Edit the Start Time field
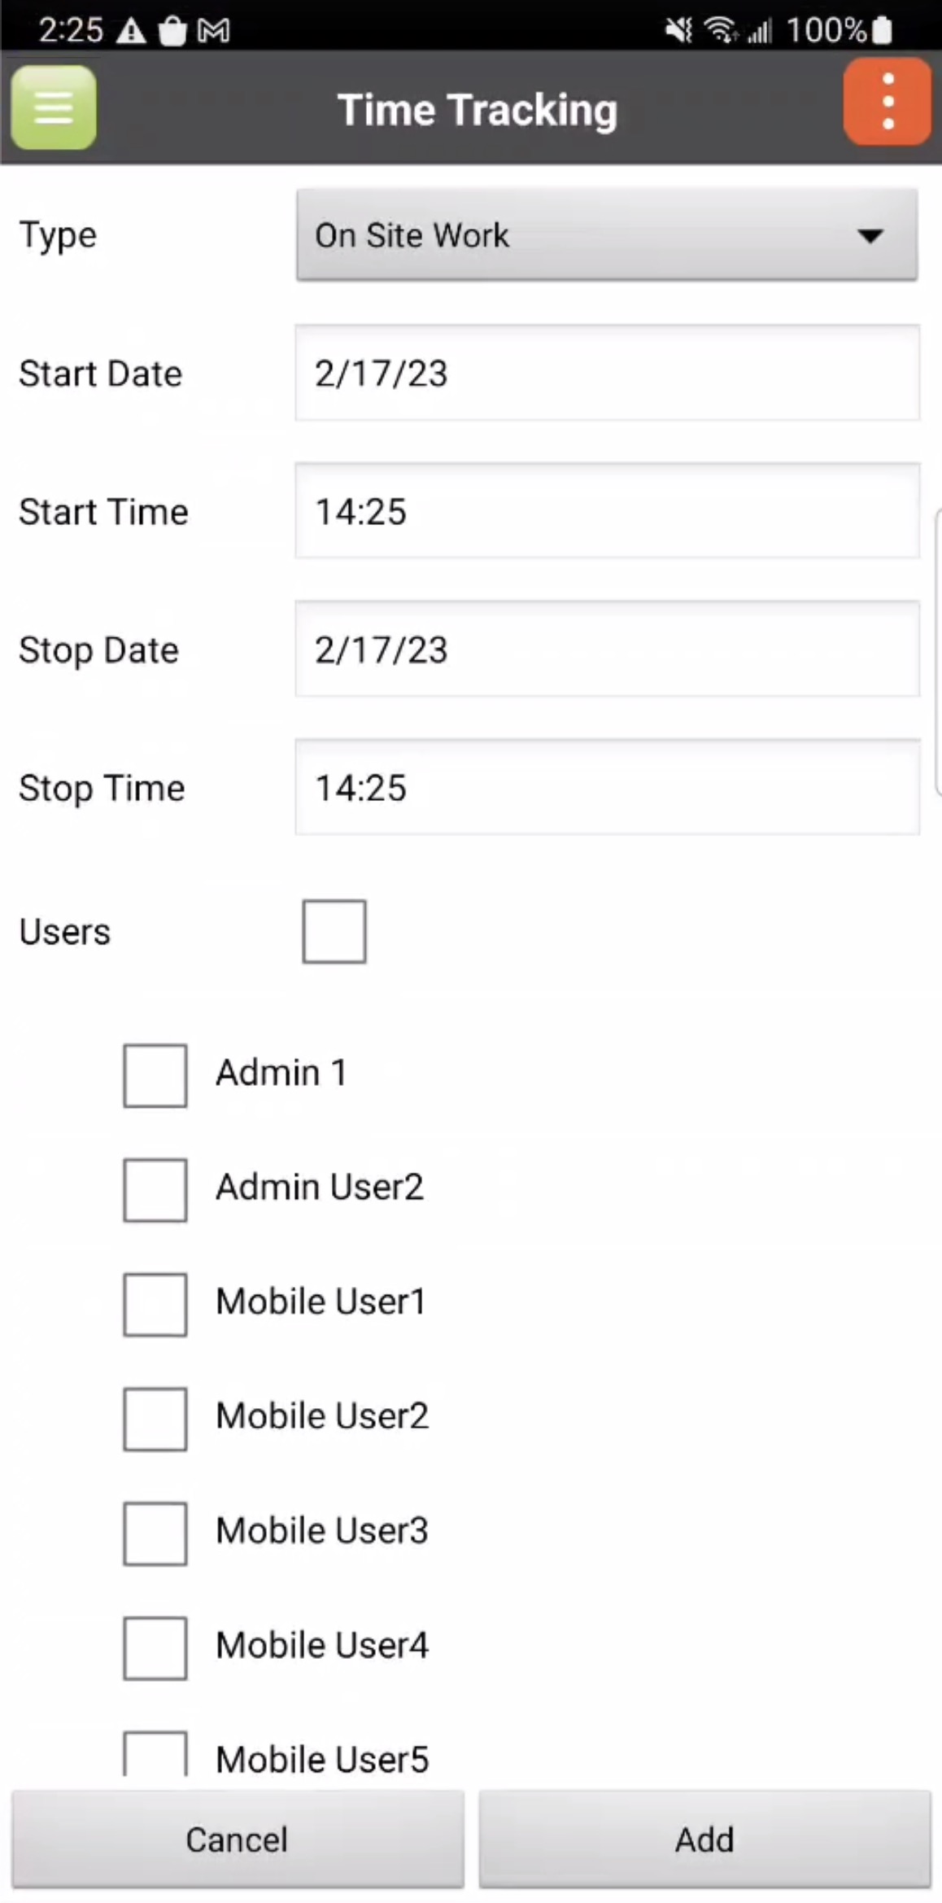This screenshot has height=1903, width=942. 607,511
